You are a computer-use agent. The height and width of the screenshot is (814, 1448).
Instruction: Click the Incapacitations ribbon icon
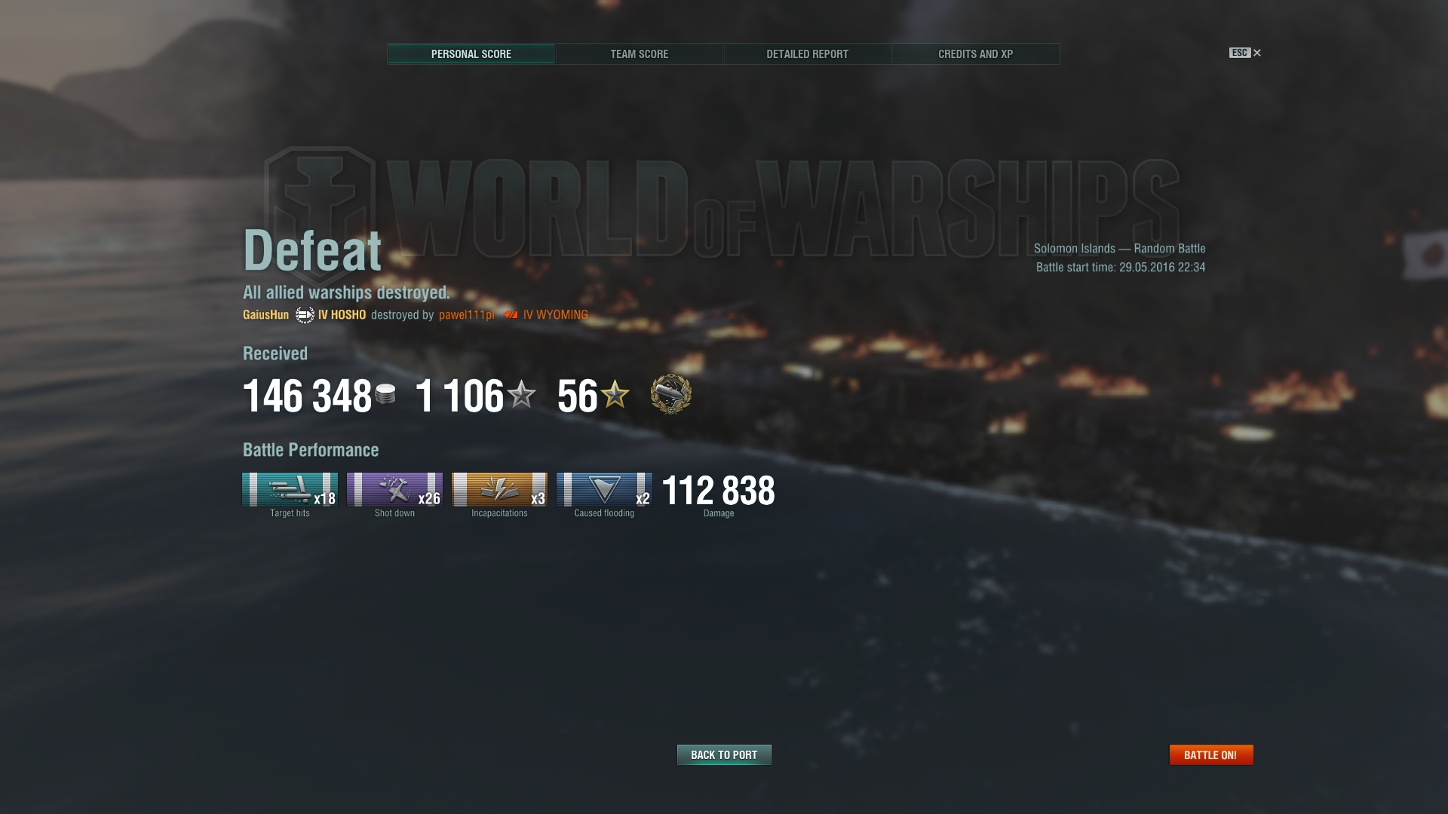tap(499, 490)
